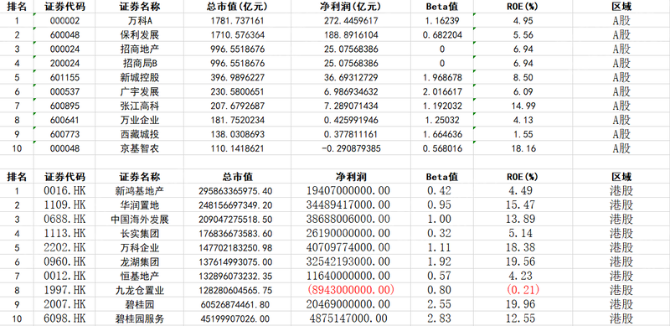Click the 万业企业 cell
This screenshot has width=670, height=326.
coord(139,120)
